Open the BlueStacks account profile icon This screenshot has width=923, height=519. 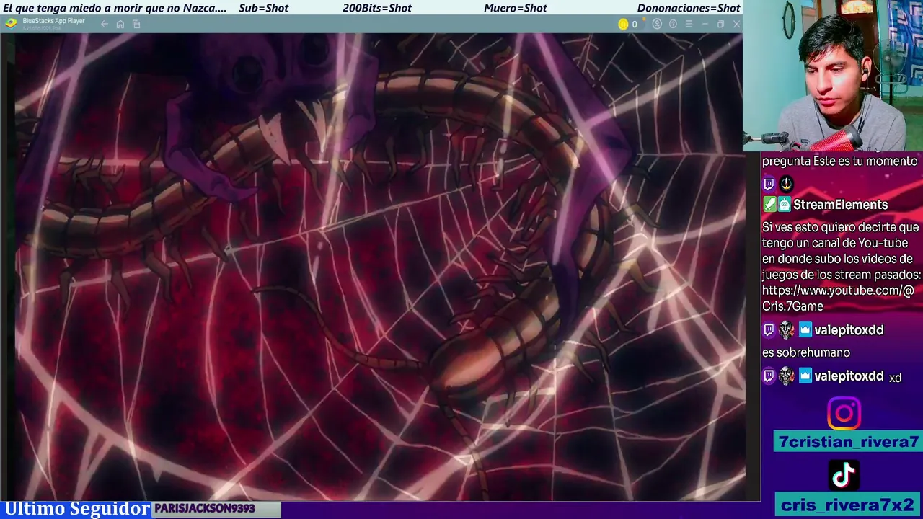(657, 24)
